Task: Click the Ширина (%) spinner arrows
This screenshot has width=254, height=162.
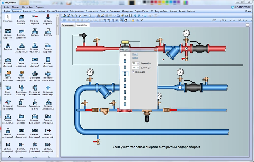Action: 138,63
